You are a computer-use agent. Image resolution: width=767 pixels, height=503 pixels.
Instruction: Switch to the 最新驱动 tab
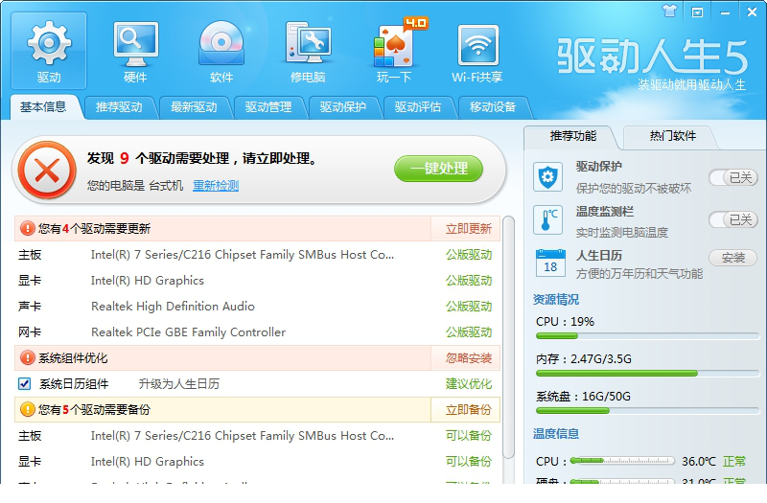(x=194, y=107)
